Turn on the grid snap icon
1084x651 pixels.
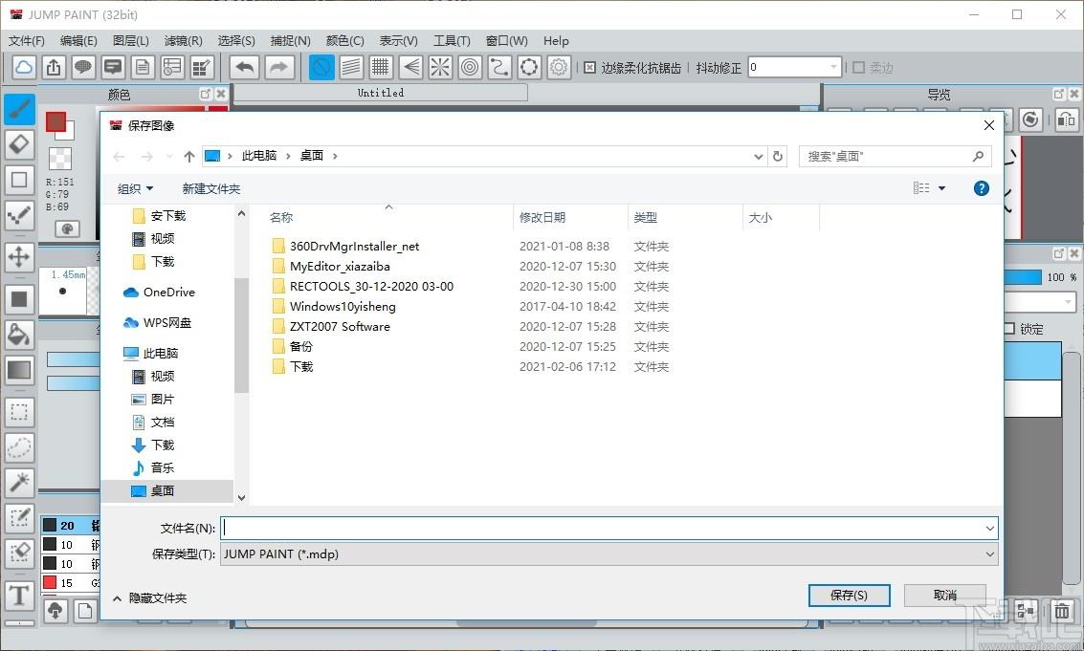click(380, 67)
